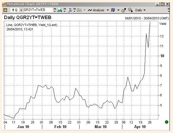
Task: Click the green up-arrow Q button
Action: coord(15,10)
